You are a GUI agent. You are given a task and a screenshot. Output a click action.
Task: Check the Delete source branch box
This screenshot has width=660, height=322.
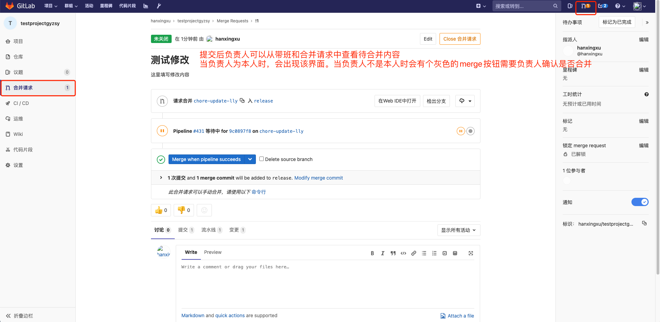pyautogui.click(x=261, y=159)
